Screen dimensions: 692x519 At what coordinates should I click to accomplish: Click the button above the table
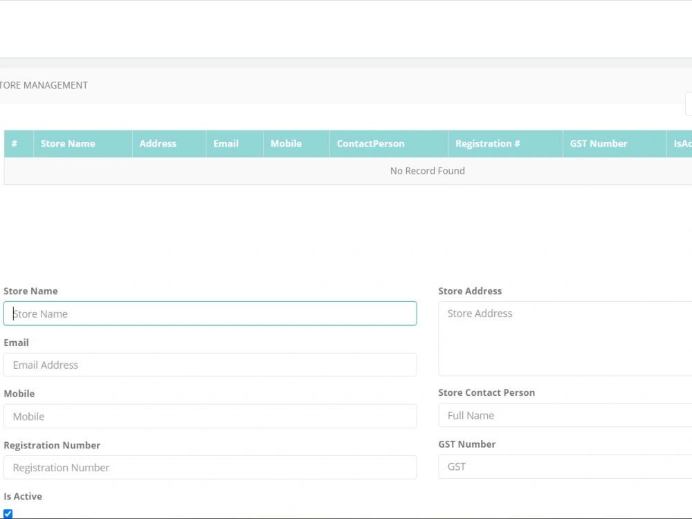689,104
